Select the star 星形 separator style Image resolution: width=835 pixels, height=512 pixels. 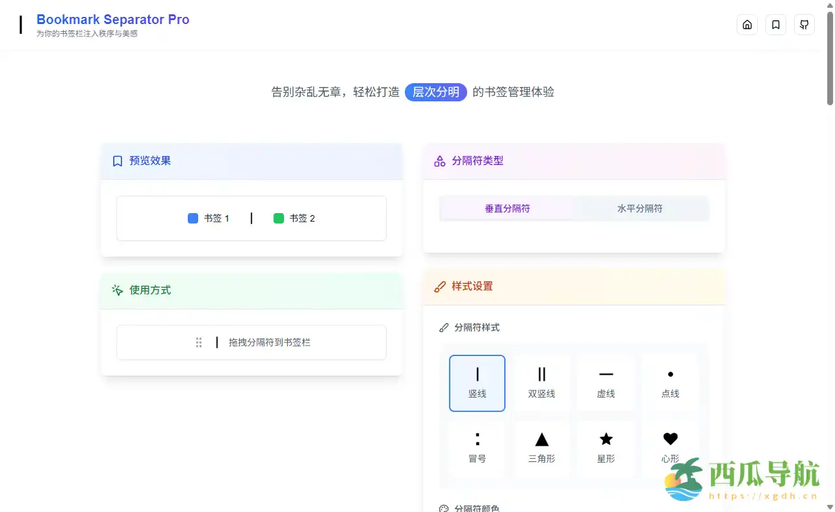coord(606,448)
